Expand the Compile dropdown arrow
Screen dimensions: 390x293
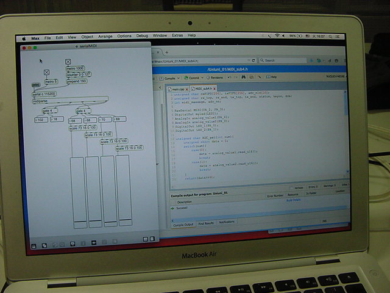(179, 78)
